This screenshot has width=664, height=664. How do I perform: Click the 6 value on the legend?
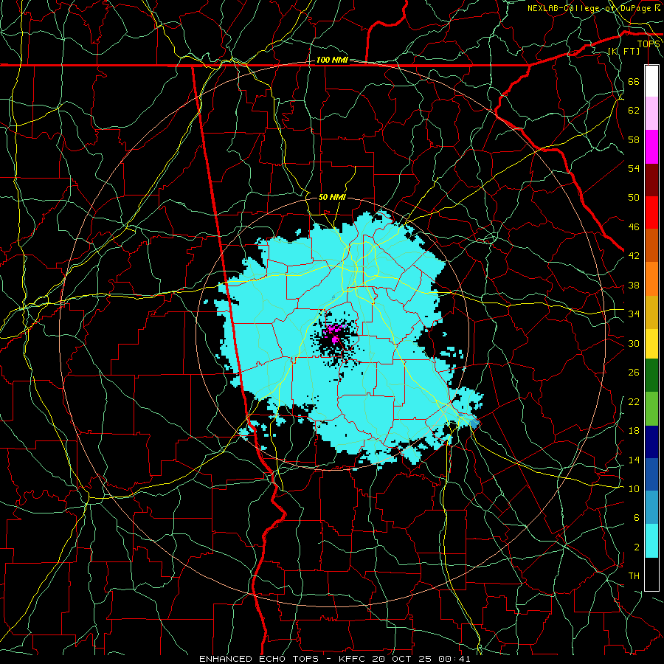click(636, 518)
